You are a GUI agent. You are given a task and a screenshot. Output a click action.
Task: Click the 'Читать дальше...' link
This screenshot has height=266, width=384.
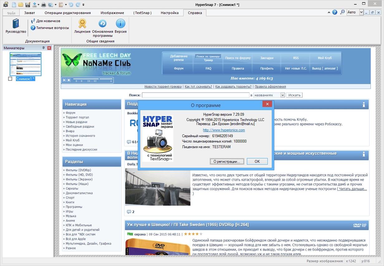click(353, 189)
